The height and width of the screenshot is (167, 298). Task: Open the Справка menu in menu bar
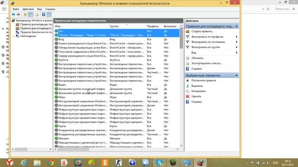tap(50, 9)
